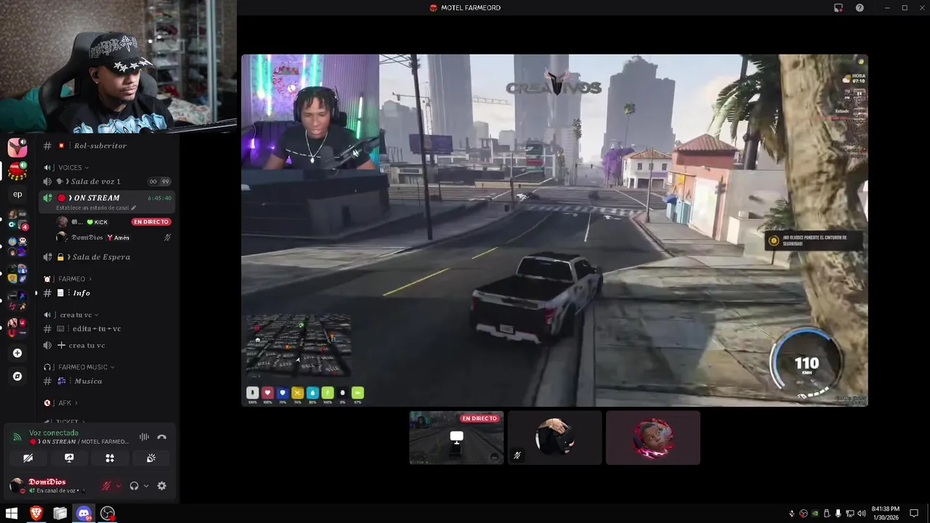Select the participant tile with pink glowing avatar

(x=653, y=437)
